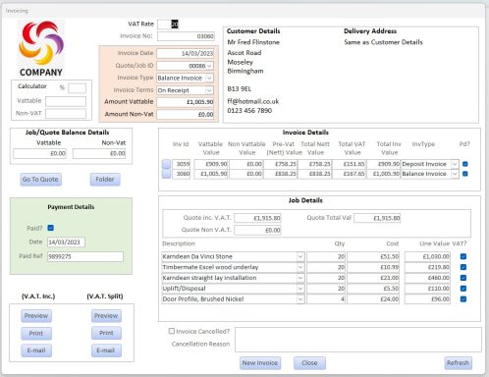This screenshot has height=377, width=489.
Task: Click Total VAT Value £151.65
Action: 350,164
